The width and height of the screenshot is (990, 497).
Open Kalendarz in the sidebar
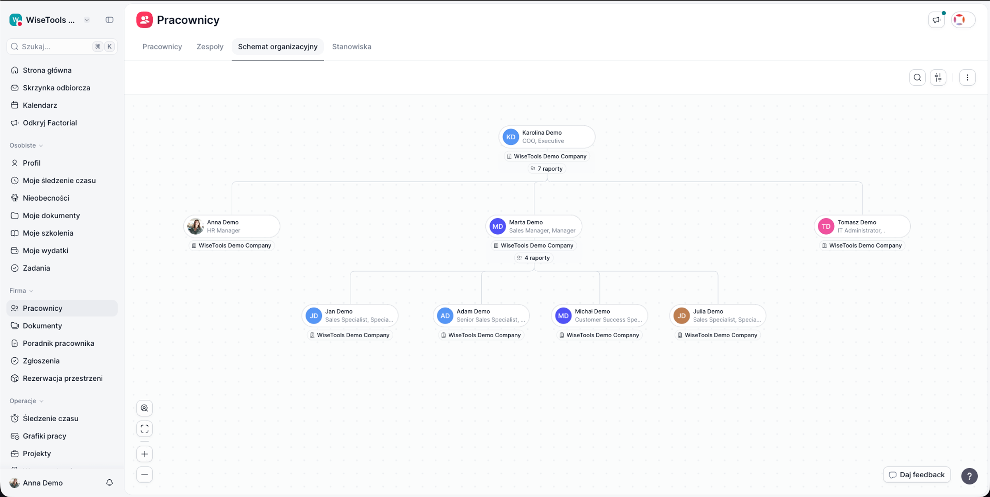[62, 105]
